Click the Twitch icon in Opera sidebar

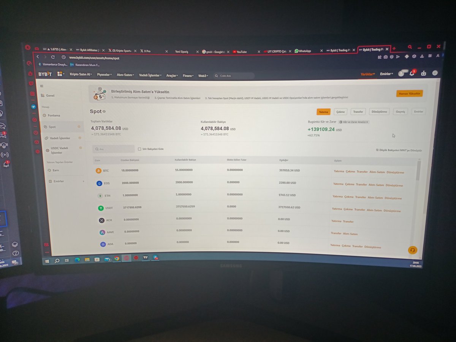pos(31,83)
